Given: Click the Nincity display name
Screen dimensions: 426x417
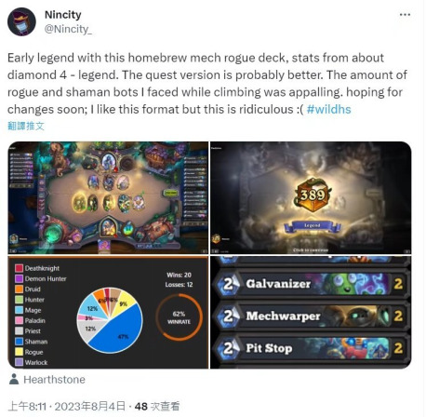Looking at the screenshot, I should 63,15.
